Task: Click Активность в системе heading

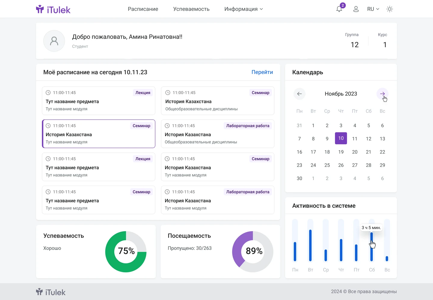Action: coord(324,206)
